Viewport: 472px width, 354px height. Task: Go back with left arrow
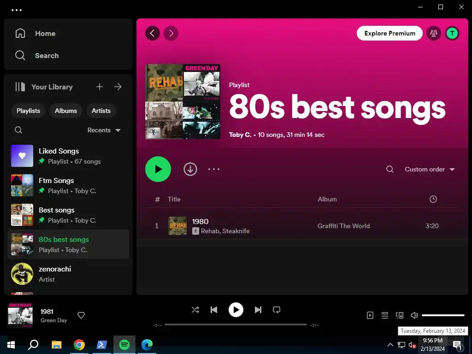tap(153, 33)
